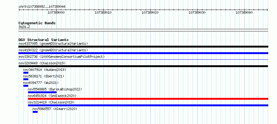Click ruler position 107389030

[197, 12]
